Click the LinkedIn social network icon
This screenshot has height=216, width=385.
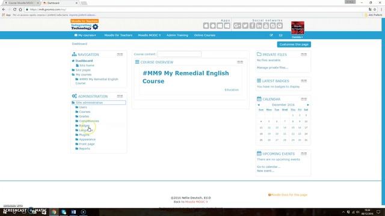tap(259, 26)
